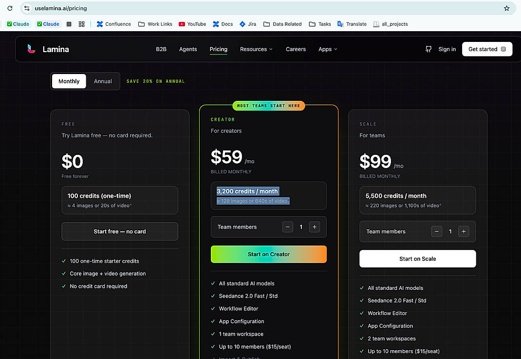Click '128 images or 640s of video' text

pyautogui.click(x=253, y=201)
